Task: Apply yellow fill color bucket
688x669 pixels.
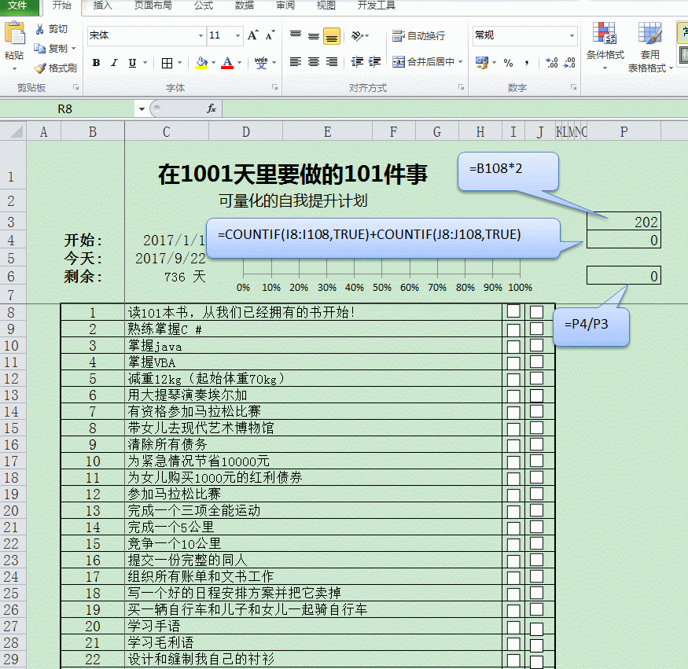Action: tap(202, 63)
